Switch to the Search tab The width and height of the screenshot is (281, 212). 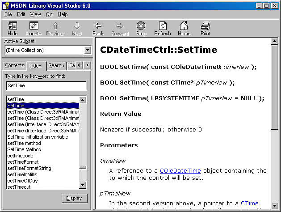[56, 65]
